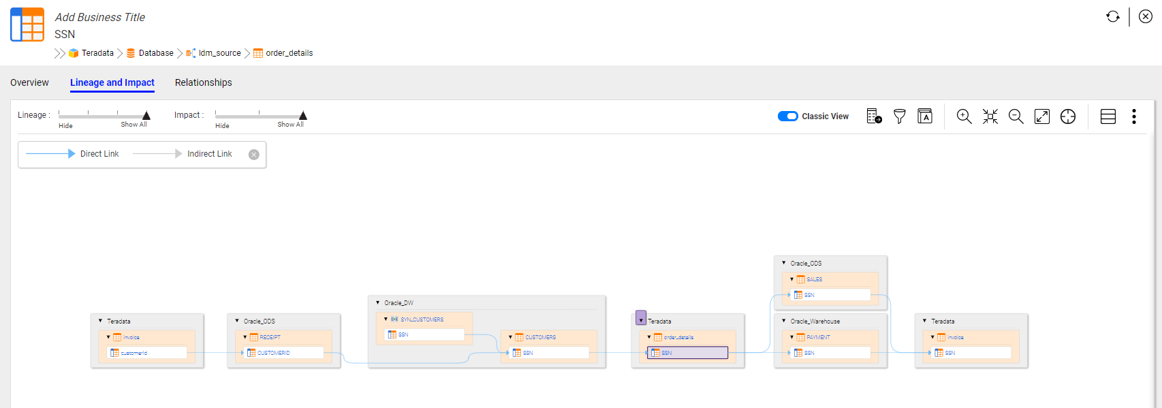Click the column icon beside customerid
The height and width of the screenshot is (408, 1162).
pyautogui.click(x=114, y=353)
